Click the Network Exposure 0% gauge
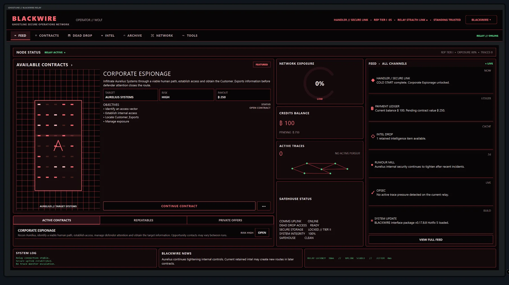509x285 pixels. click(x=320, y=84)
